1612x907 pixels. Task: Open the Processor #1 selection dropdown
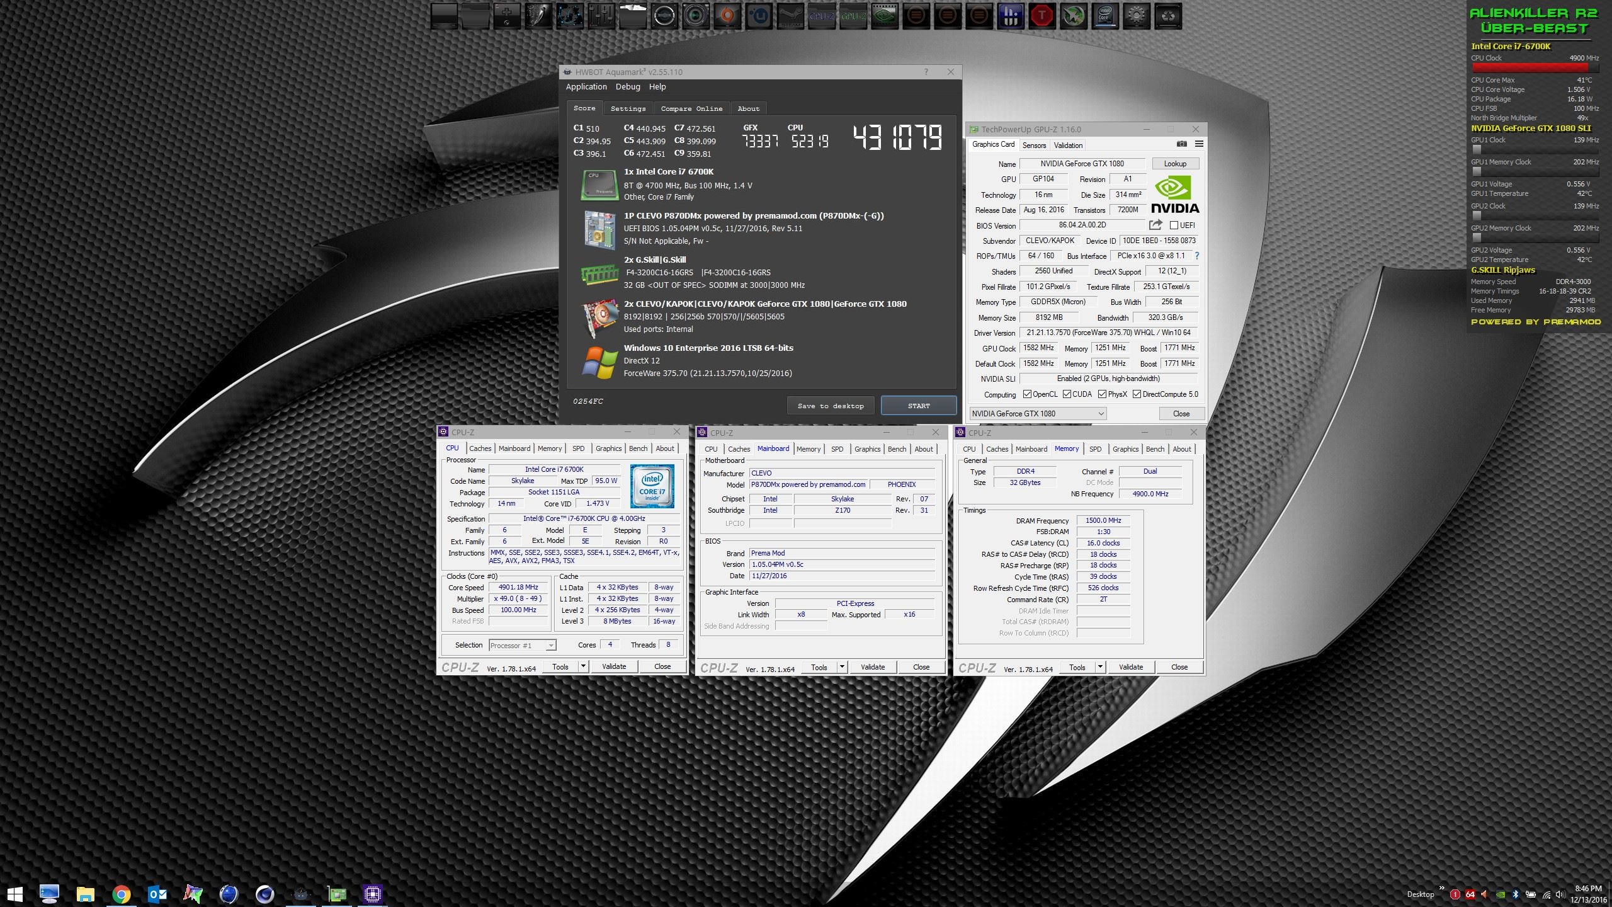(x=523, y=645)
